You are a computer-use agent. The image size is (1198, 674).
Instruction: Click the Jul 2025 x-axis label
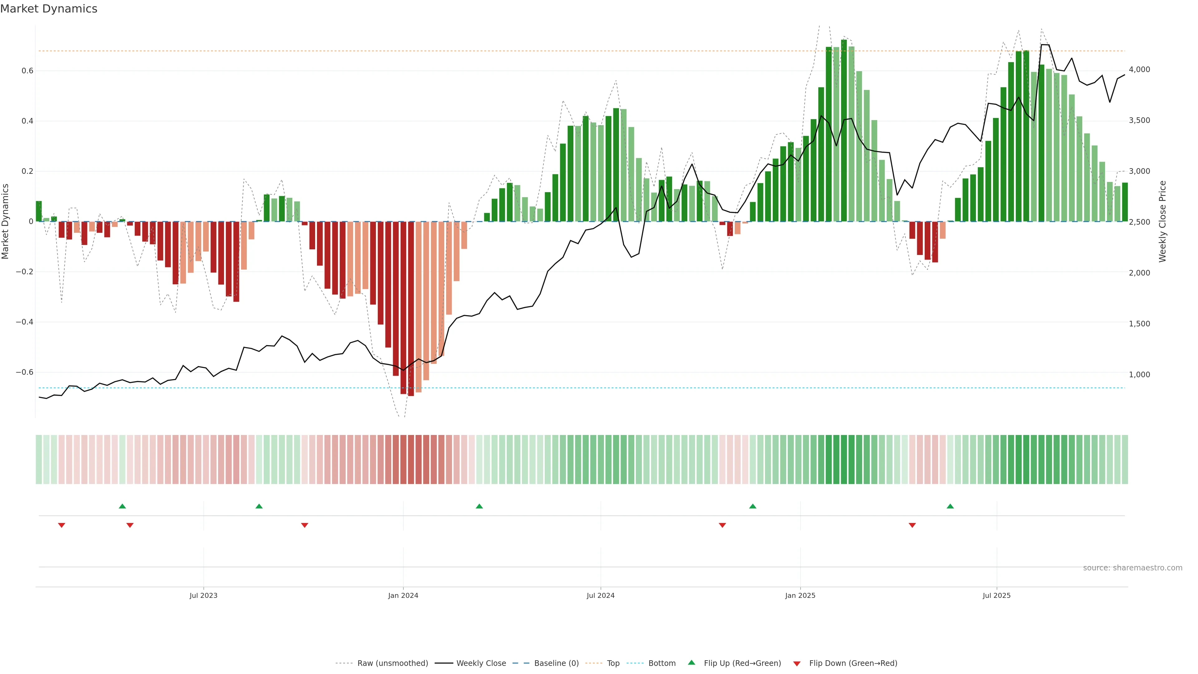996,595
